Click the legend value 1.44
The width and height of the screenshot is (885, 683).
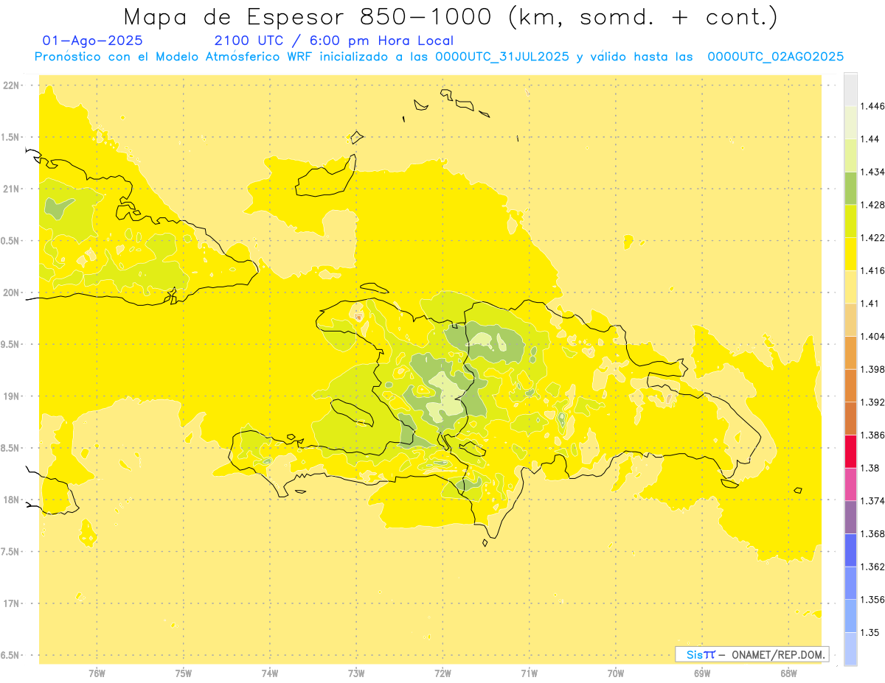click(x=870, y=139)
